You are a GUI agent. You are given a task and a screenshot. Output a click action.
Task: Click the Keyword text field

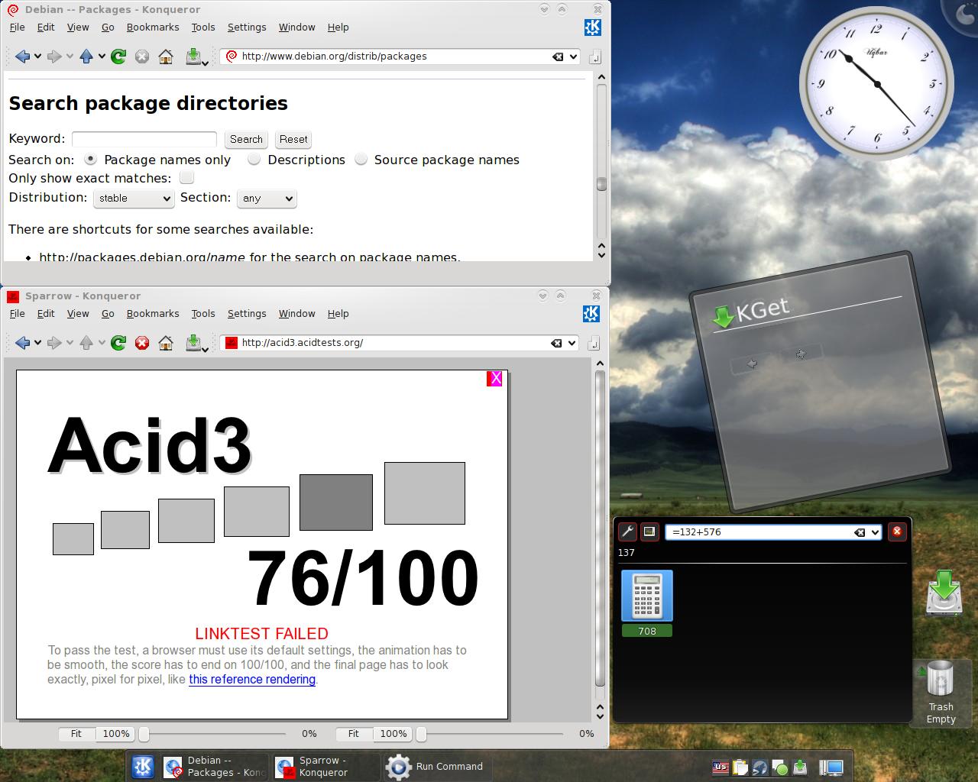pos(144,139)
